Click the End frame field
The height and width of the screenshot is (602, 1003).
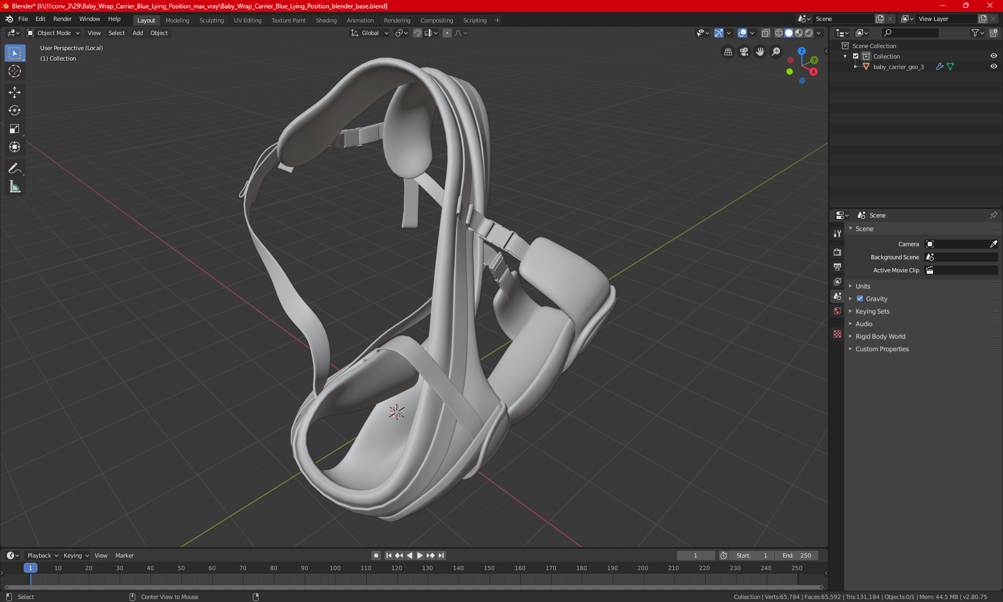tap(797, 555)
